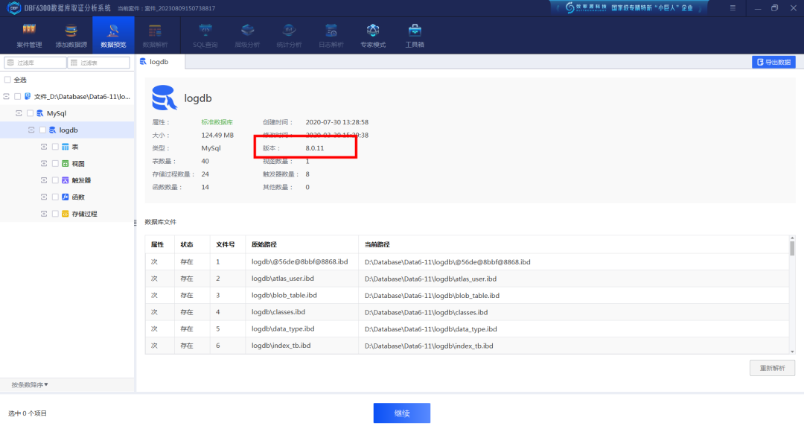804x432 pixels.
Task: Open the SQL查询 query tool
Action: coord(205,36)
